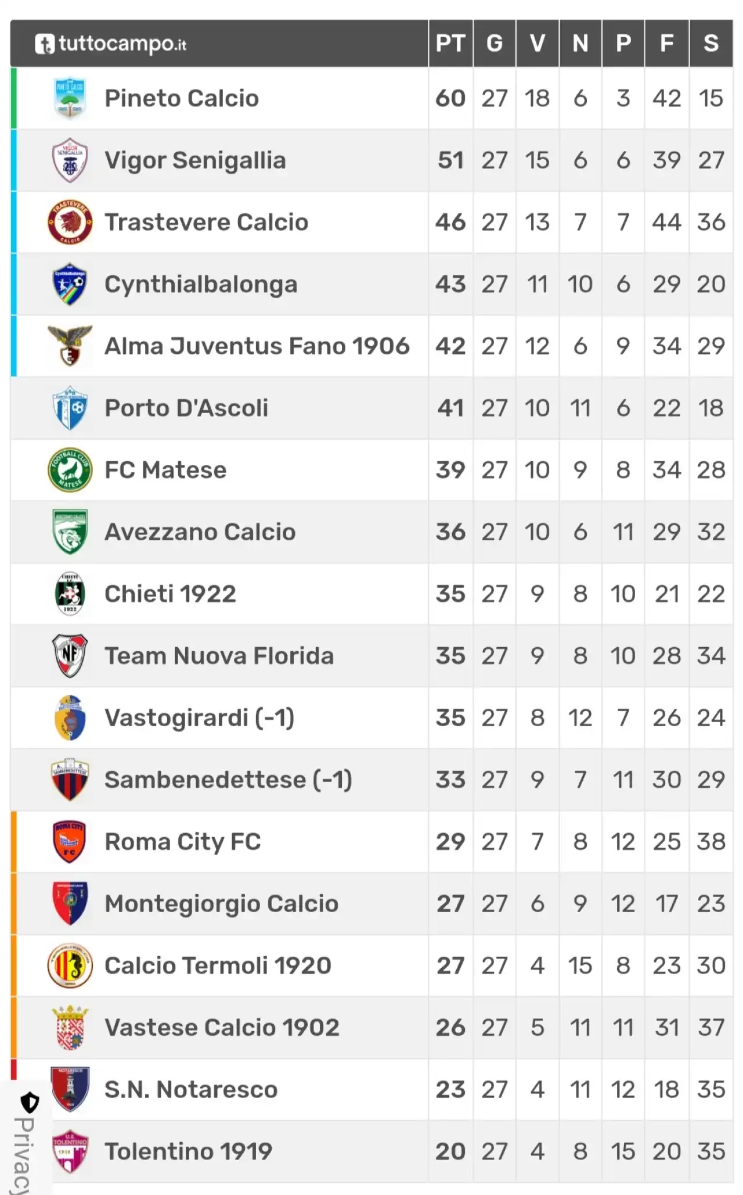Click the Roma City FC team name

click(183, 842)
